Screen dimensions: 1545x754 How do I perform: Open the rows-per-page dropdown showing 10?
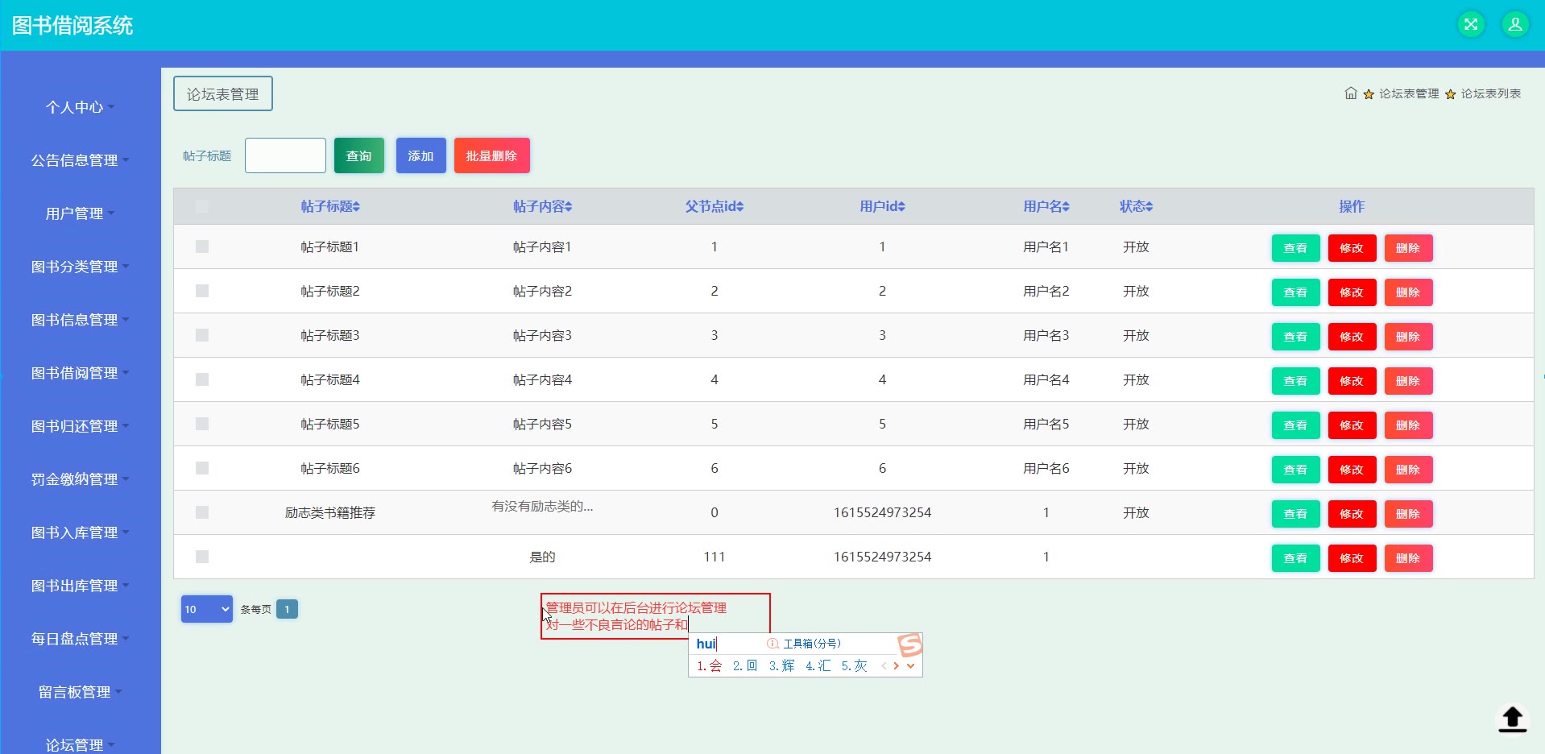pyautogui.click(x=206, y=609)
